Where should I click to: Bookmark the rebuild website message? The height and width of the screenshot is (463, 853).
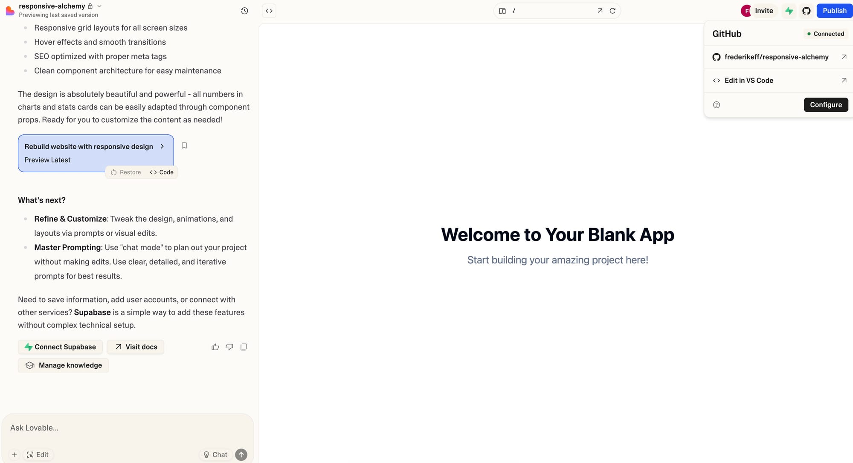(x=184, y=145)
